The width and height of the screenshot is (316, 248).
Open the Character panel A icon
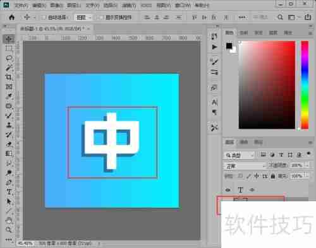click(x=214, y=103)
